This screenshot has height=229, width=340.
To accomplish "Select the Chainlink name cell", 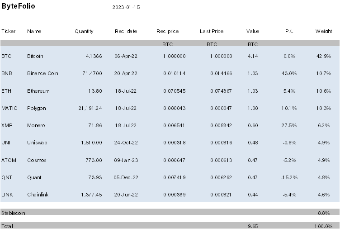I will [38, 195].
